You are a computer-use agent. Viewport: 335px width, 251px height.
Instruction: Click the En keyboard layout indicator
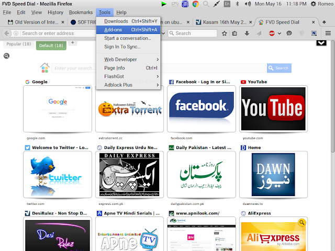pyautogui.click(x=227, y=4)
